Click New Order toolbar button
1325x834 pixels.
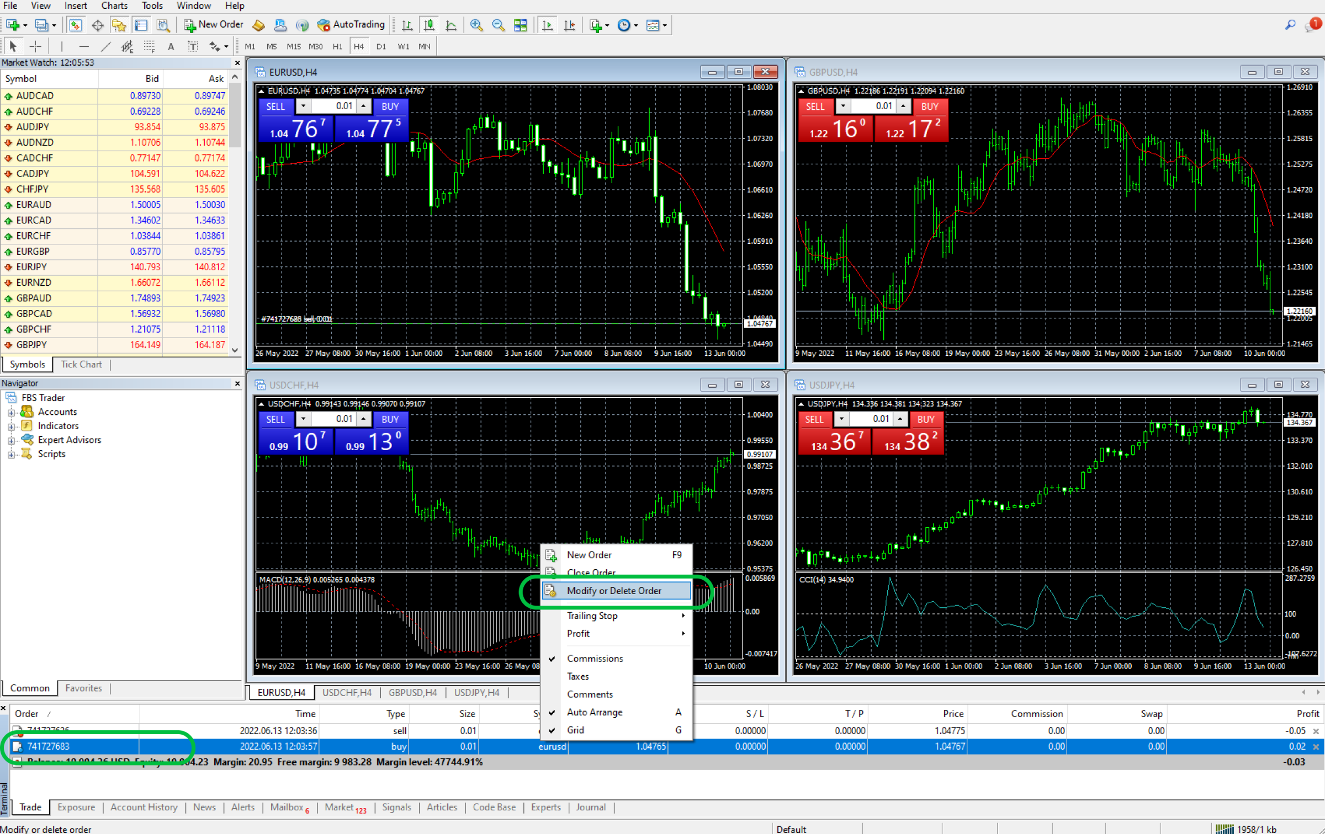[x=214, y=25]
